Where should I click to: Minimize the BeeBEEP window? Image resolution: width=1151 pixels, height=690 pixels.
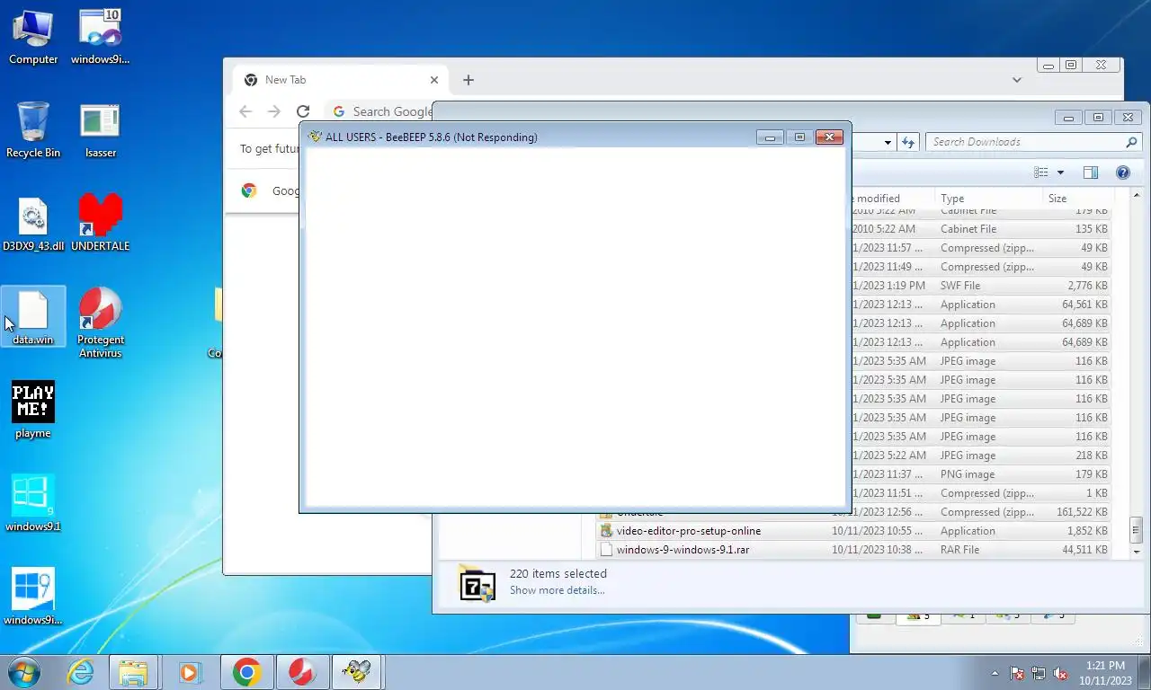(770, 137)
